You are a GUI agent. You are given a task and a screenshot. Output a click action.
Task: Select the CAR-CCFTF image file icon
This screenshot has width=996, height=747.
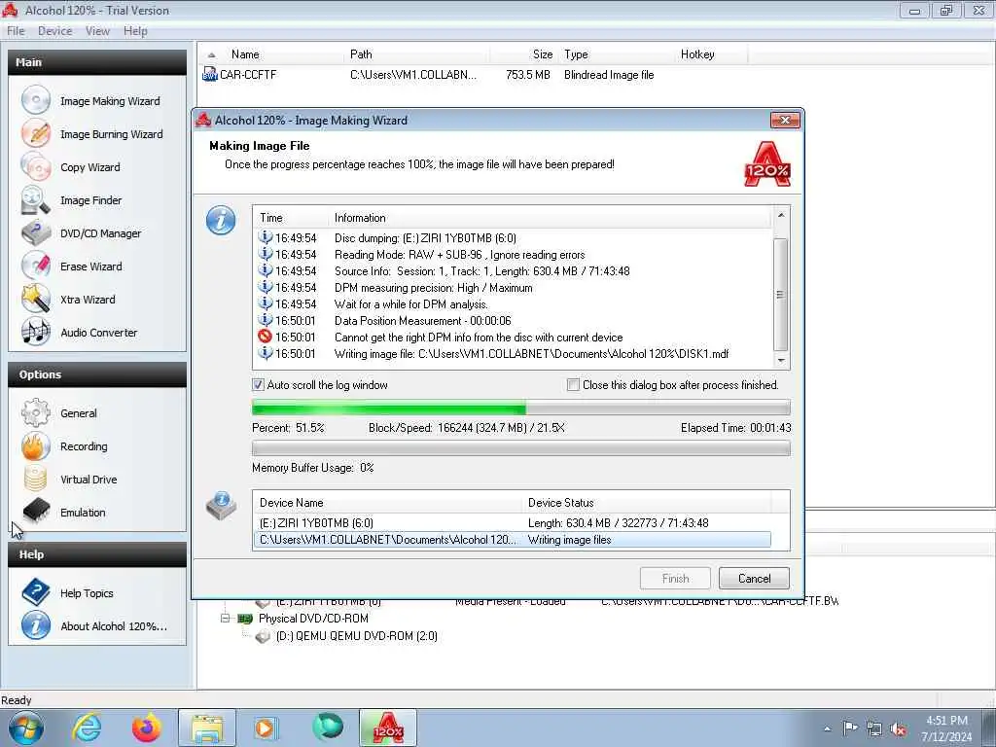click(210, 74)
